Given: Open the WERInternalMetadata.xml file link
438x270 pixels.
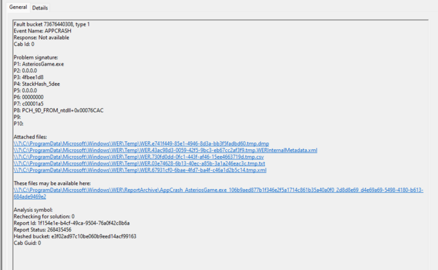Looking at the screenshot, I should [166, 150].
